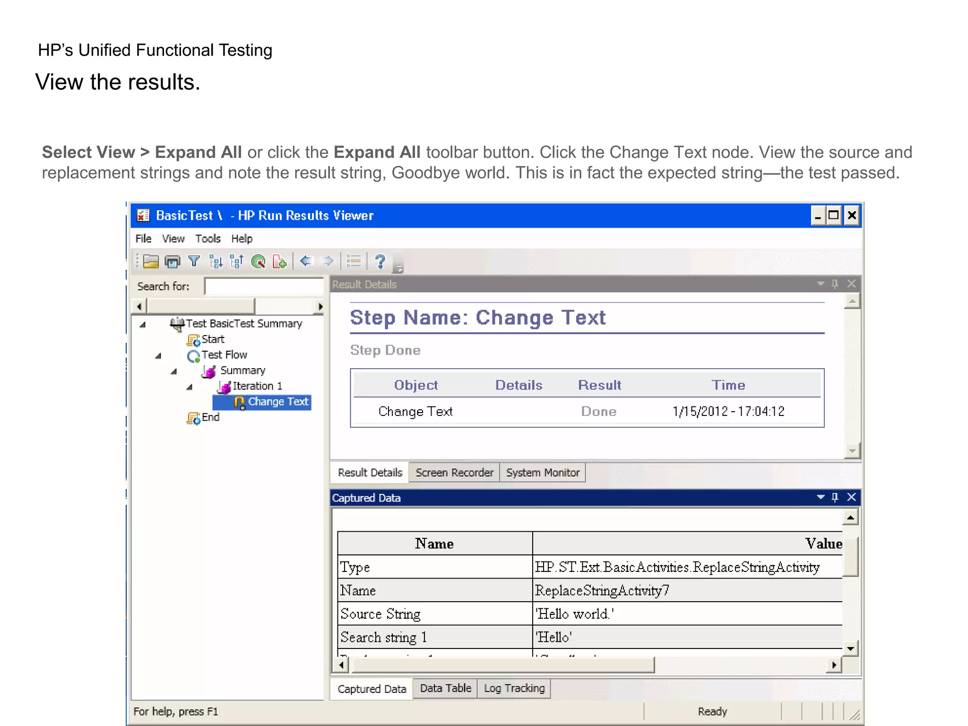Close the Result Details pane
Screen dimensions: 968x726
pos(851,284)
